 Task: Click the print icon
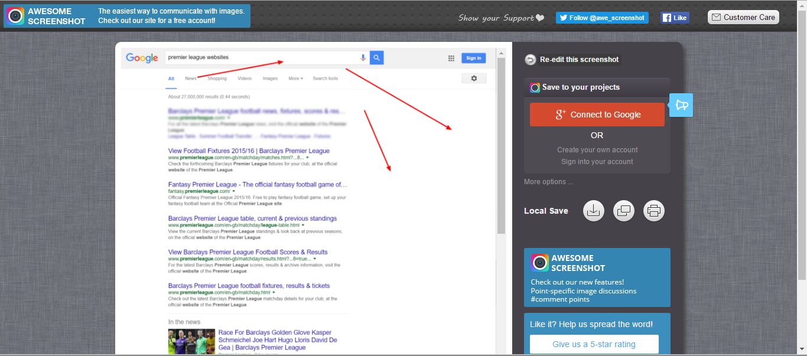click(654, 211)
